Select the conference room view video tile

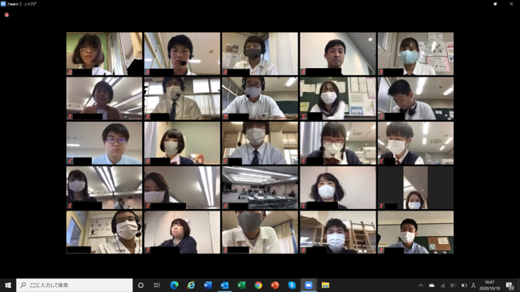[x=260, y=188]
